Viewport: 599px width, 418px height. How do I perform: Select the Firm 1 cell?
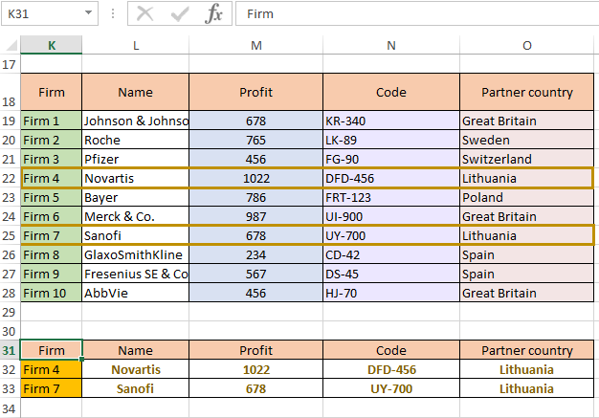point(51,121)
